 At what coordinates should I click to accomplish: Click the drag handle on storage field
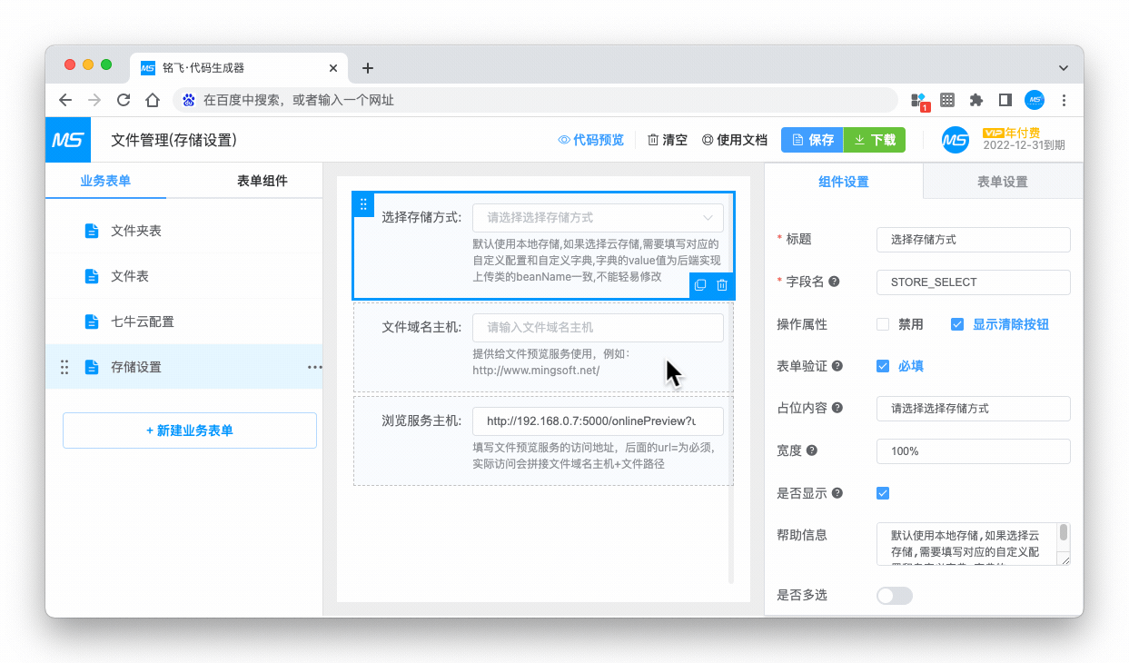(x=363, y=204)
